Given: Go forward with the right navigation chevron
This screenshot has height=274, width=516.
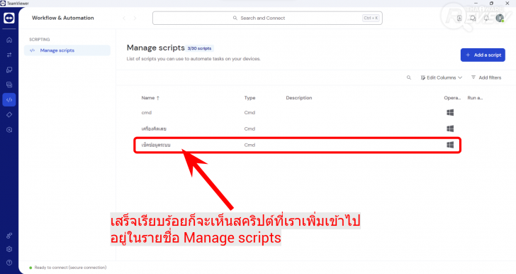Looking at the screenshot, I should coord(135,18).
